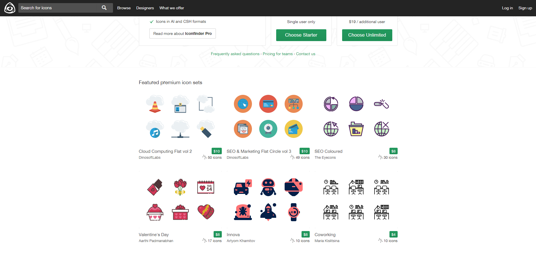Click the cupcake with hearts icon

(x=155, y=212)
